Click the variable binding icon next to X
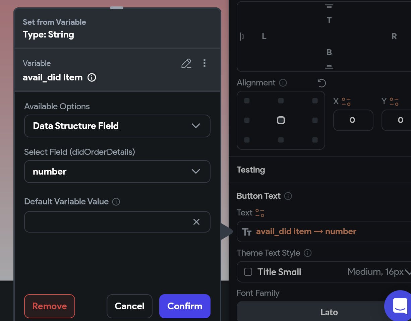Image resolution: width=411 pixels, height=321 pixels. [x=346, y=102]
